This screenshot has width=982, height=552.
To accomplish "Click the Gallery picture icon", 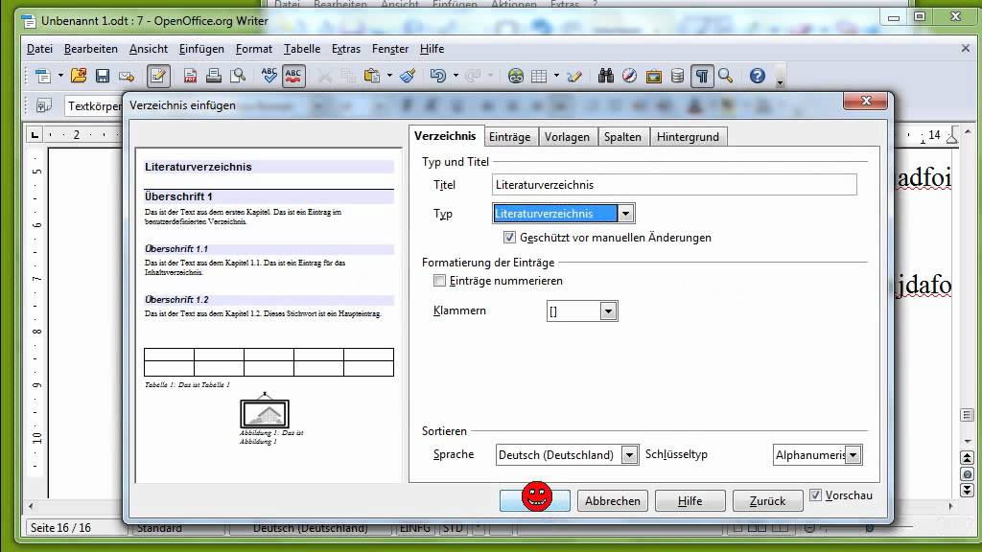I will (x=654, y=77).
